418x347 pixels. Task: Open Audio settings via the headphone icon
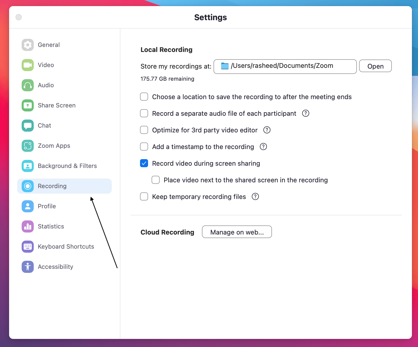27,85
